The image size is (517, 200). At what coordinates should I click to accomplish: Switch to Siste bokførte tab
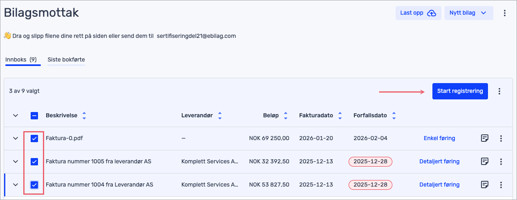[x=66, y=59]
